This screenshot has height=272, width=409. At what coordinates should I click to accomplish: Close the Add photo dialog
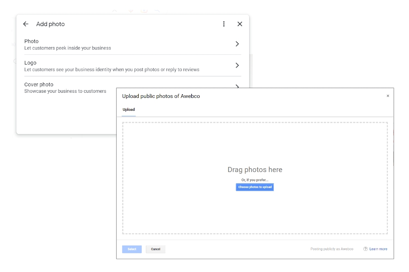(240, 24)
